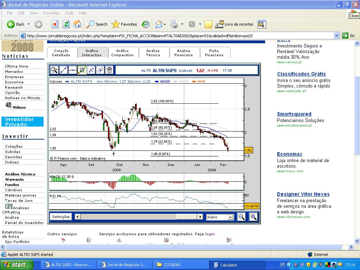Select the trend line drawing tool

[64, 70]
